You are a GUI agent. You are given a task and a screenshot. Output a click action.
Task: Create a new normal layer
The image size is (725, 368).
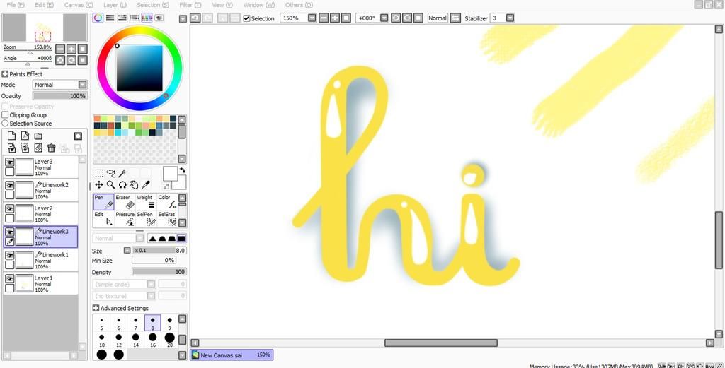(x=11, y=136)
